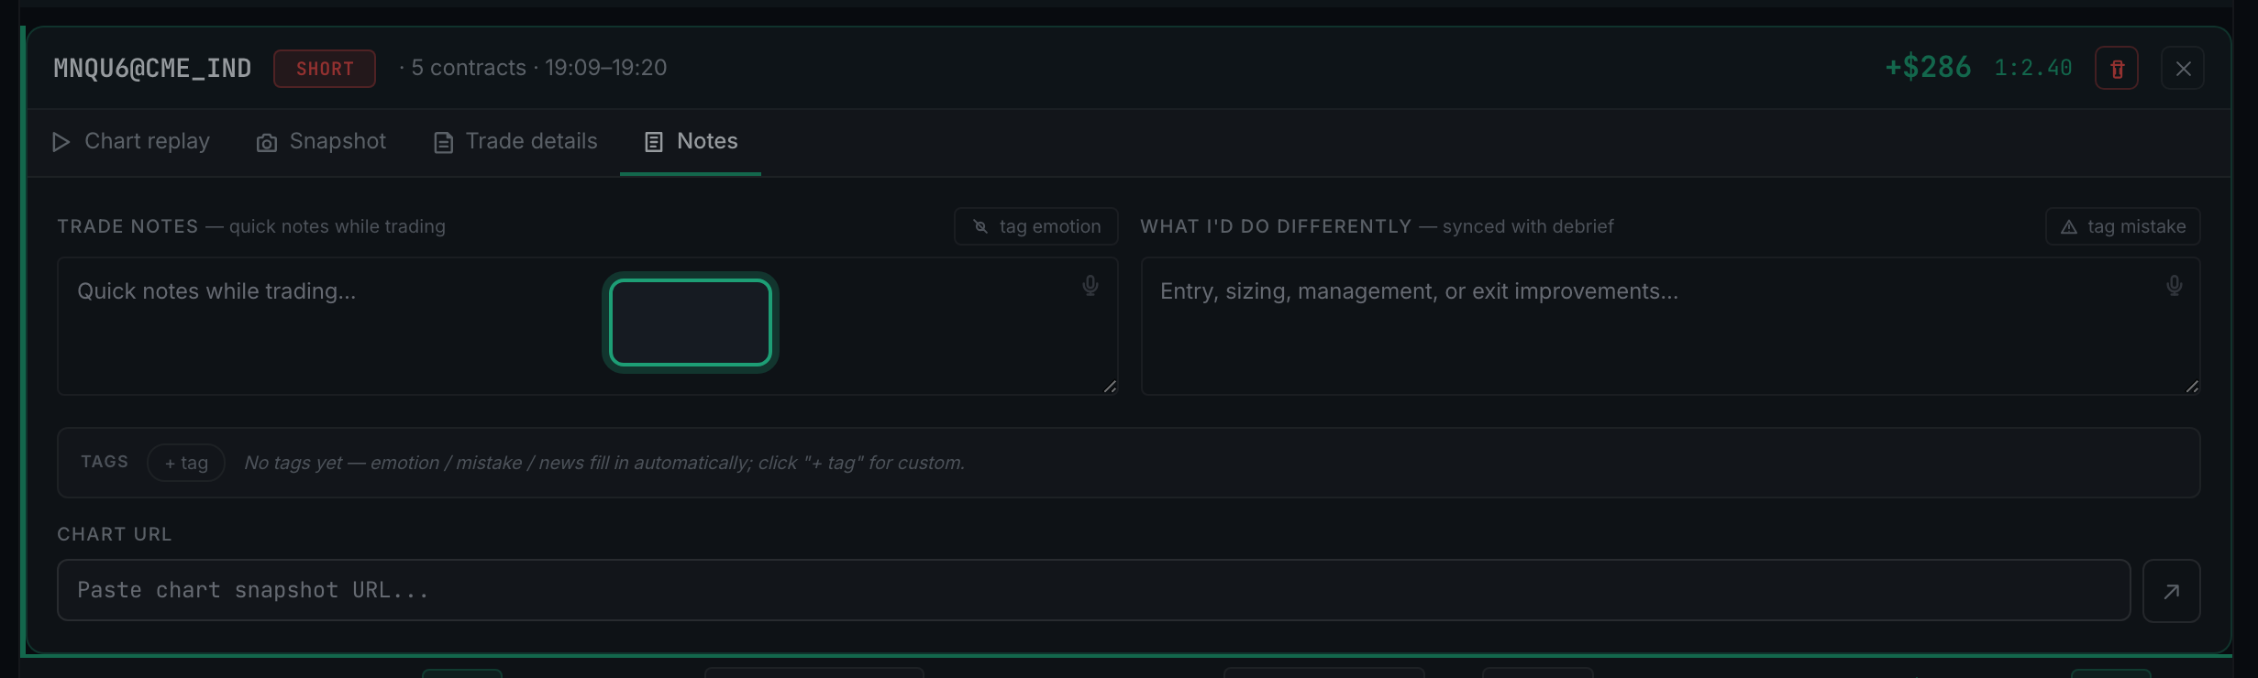The image size is (2258, 678).
Task: Click the +$286 profit value
Action: click(1928, 68)
